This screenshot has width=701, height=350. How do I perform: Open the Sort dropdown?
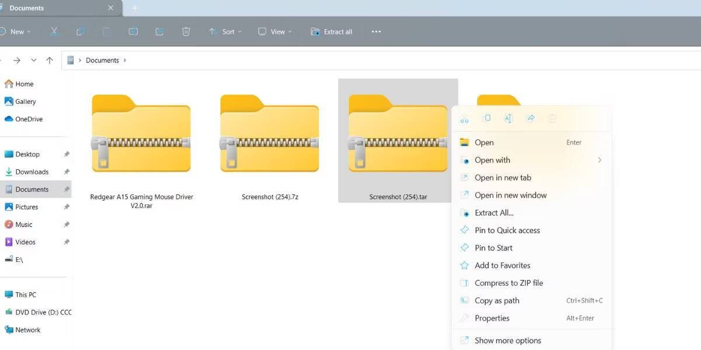click(x=225, y=31)
